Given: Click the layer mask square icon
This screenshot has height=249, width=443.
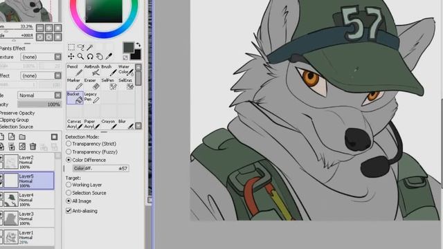Looking at the screenshot, I should pos(54,137).
